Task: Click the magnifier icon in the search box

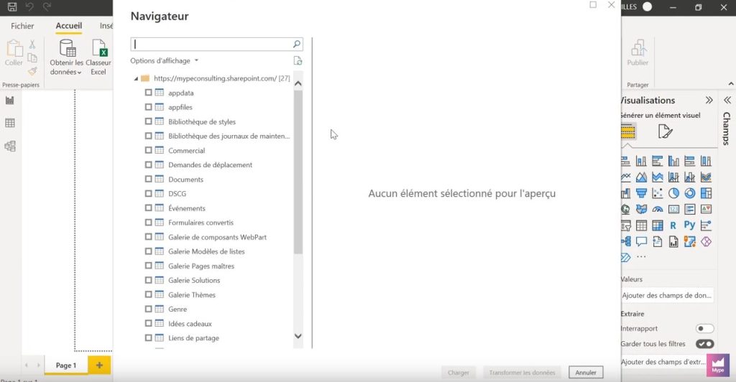Action: (297, 44)
